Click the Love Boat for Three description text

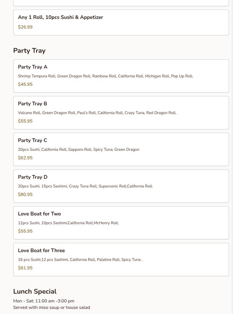[80, 260]
